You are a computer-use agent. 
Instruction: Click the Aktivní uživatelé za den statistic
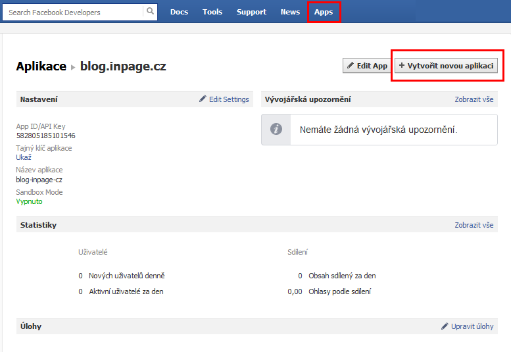[x=126, y=291]
